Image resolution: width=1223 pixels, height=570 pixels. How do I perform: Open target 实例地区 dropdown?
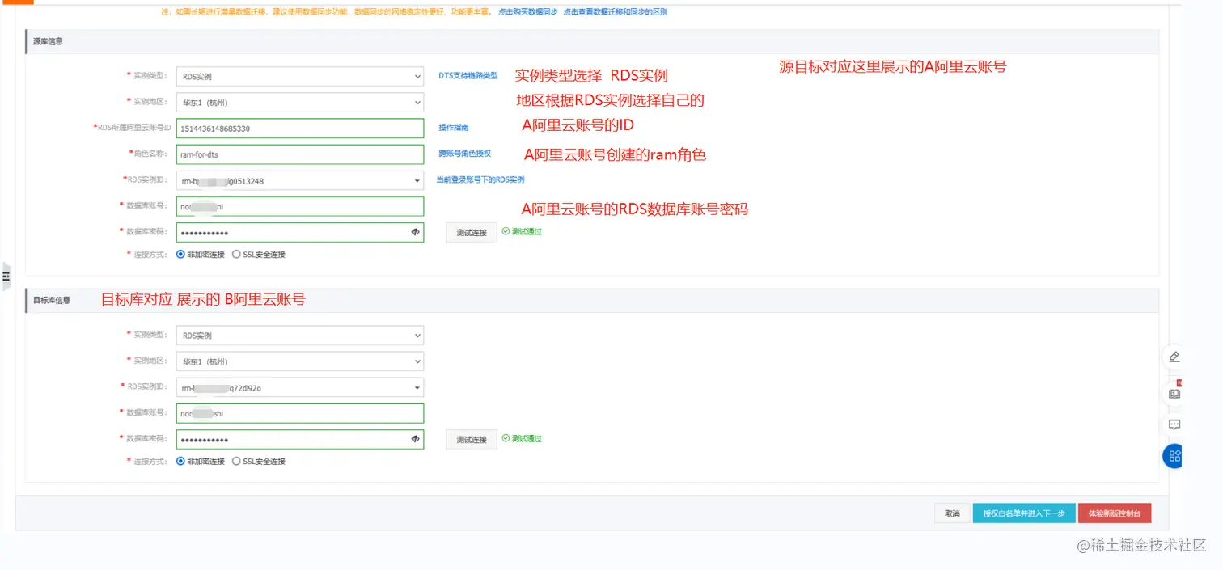[299, 361]
